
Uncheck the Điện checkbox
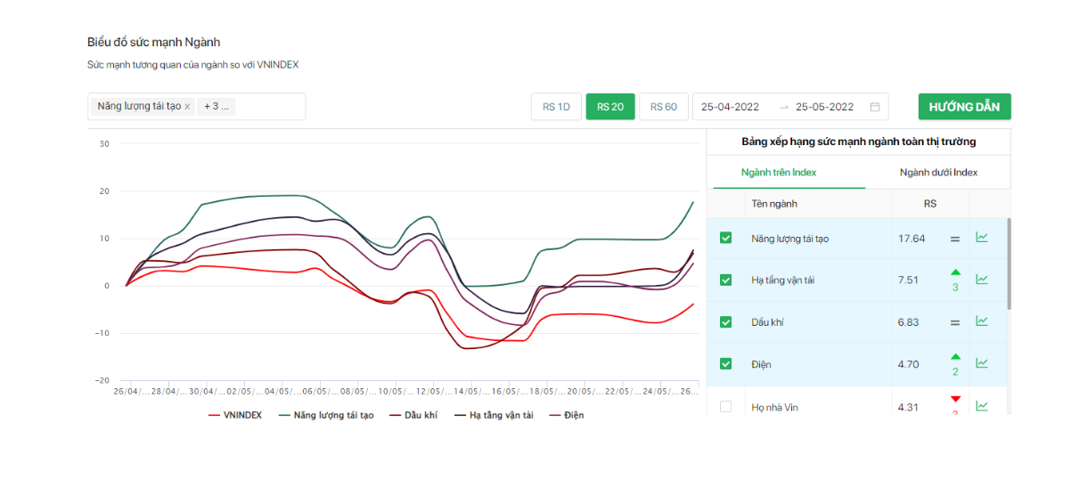pyautogui.click(x=725, y=363)
